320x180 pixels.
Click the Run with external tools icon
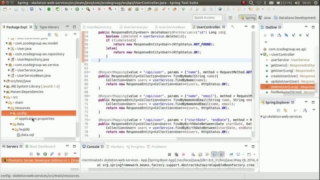click(x=88, y=9)
